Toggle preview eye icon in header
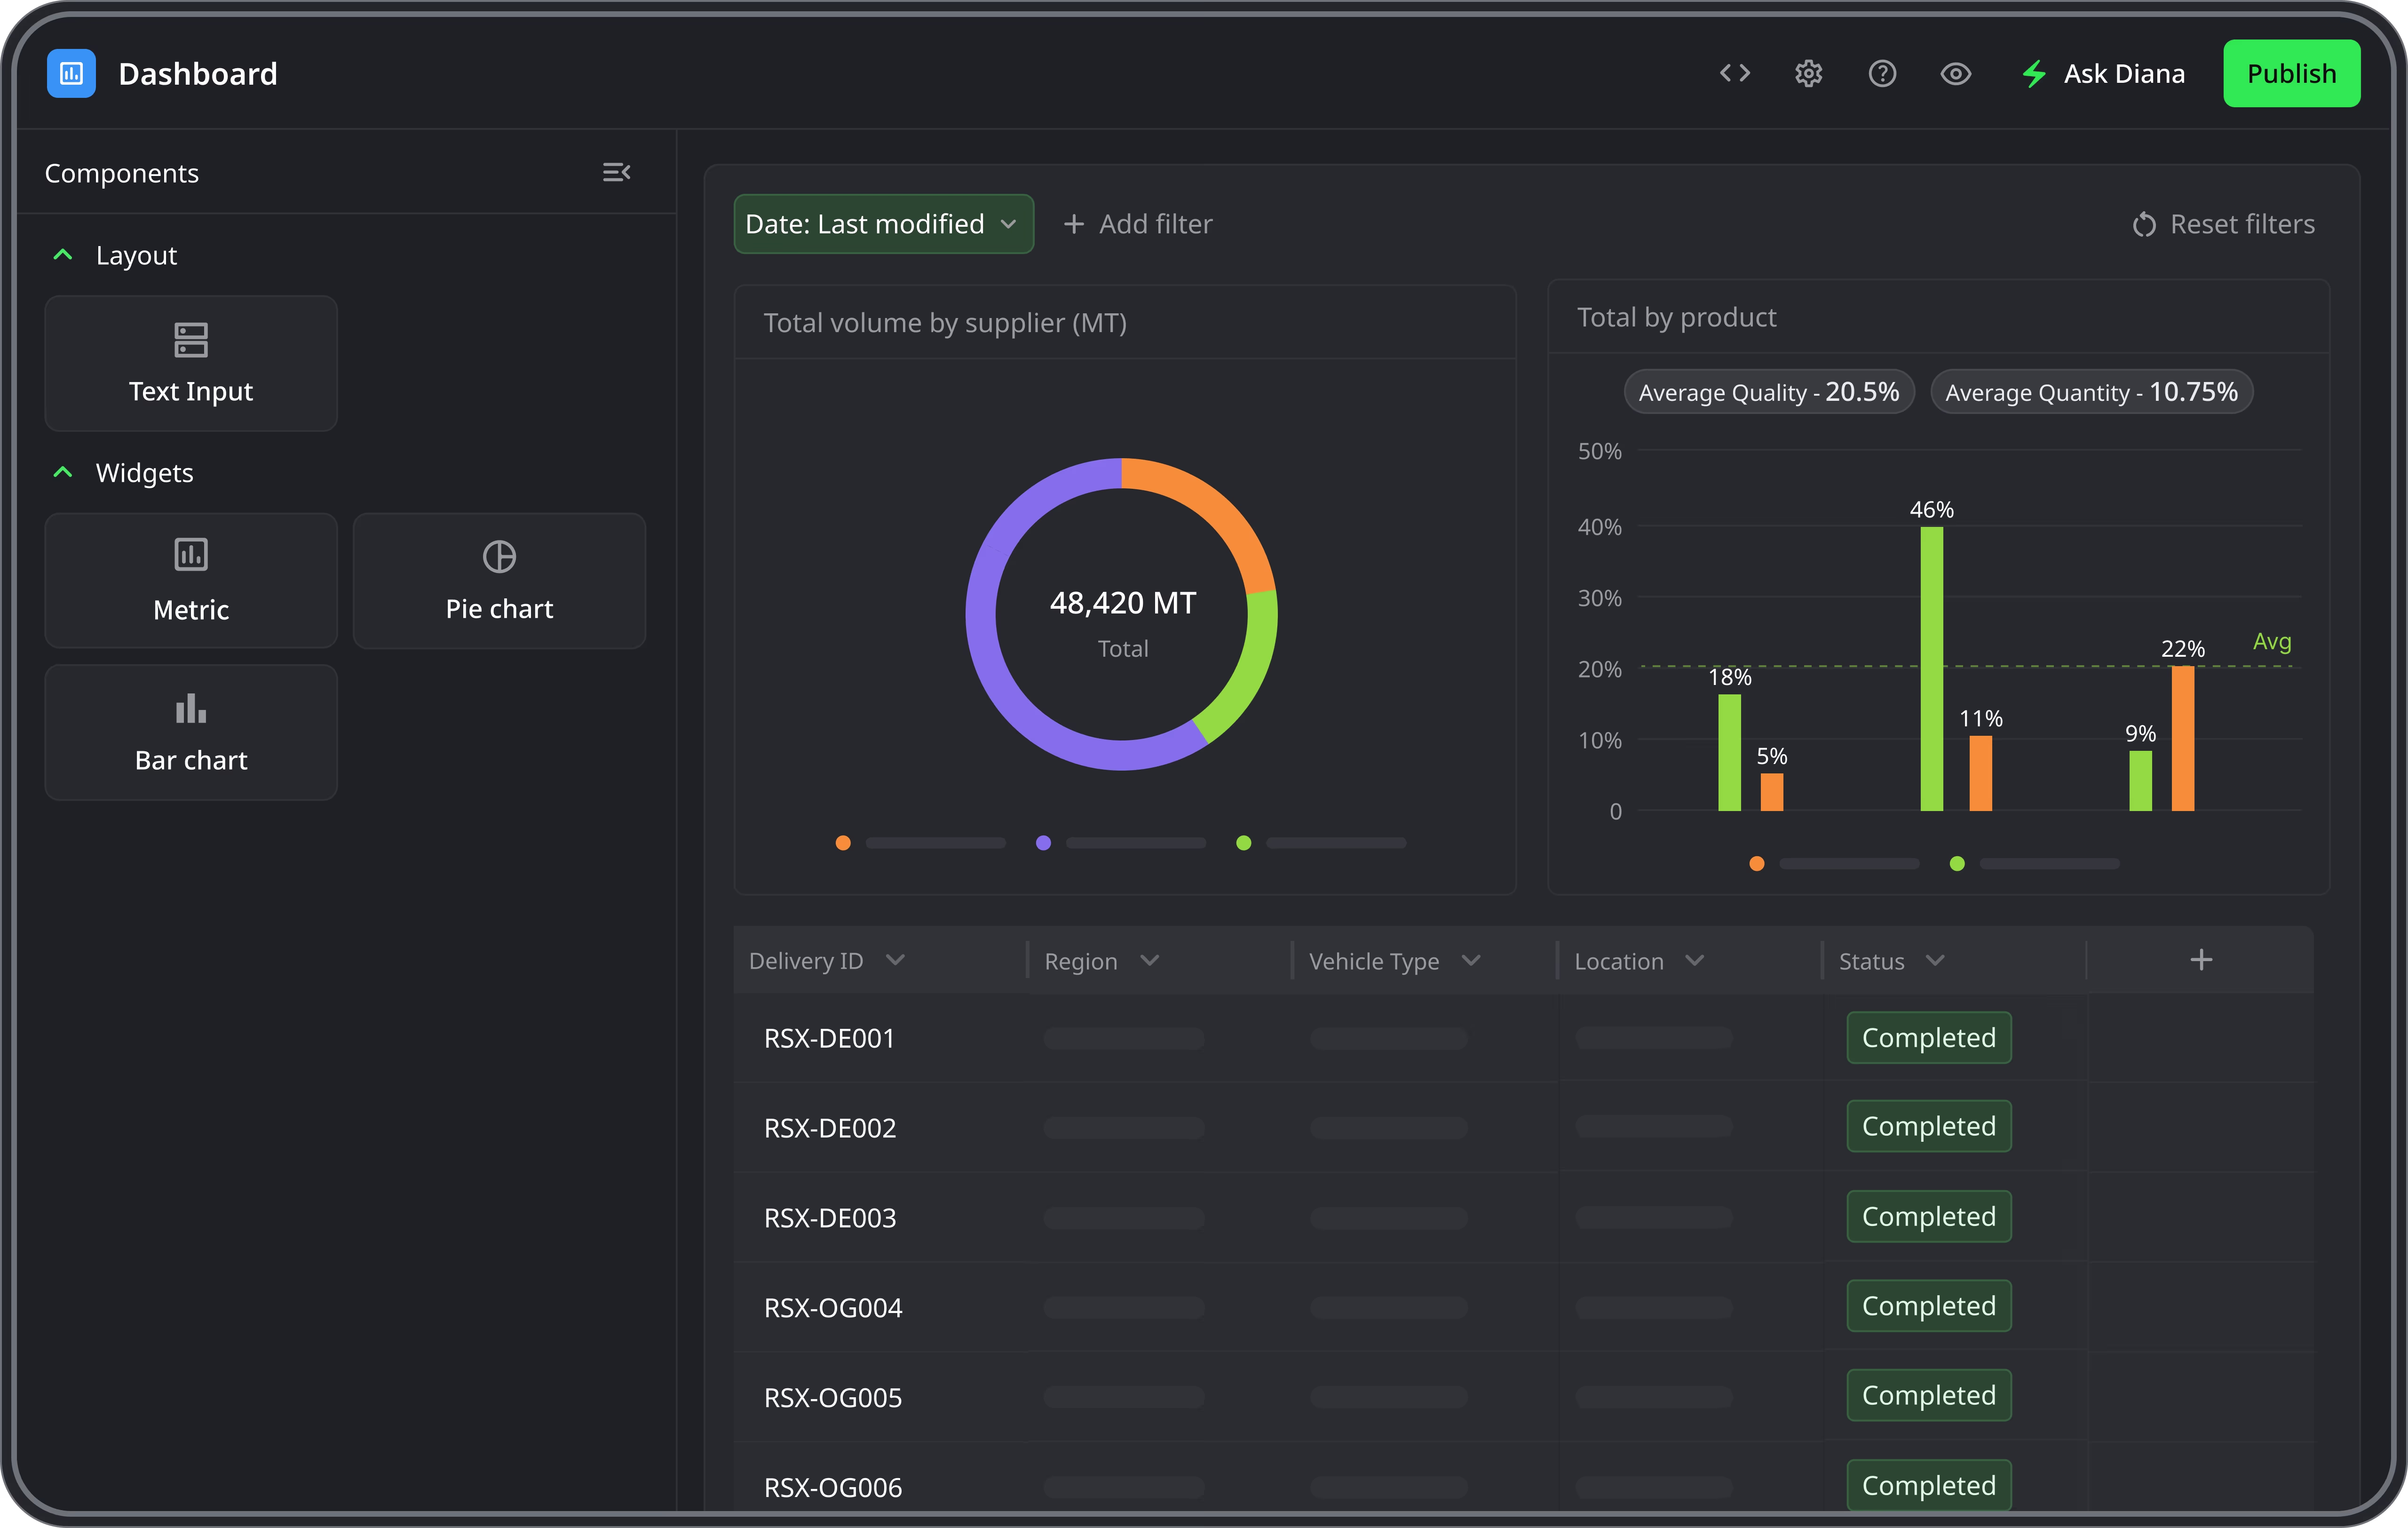The height and width of the screenshot is (1528, 2408). pyautogui.click(x=1956, y=73)
